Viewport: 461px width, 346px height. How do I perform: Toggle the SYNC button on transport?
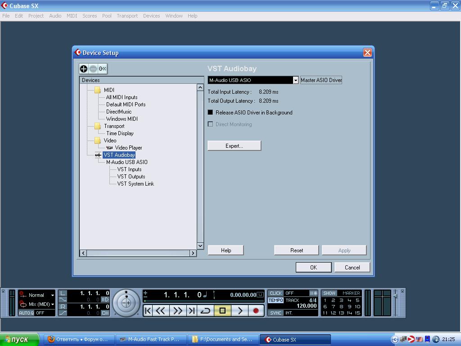pyautogui.click(x=276, y=313)
